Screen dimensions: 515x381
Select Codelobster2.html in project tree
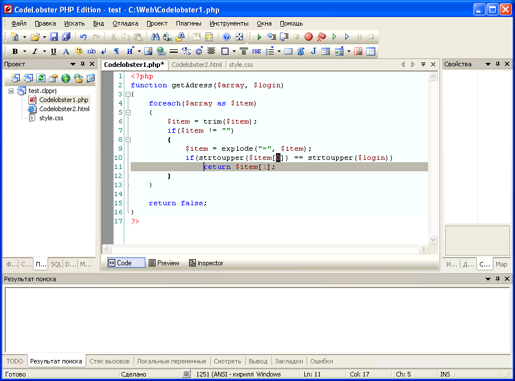pos(64,109)
